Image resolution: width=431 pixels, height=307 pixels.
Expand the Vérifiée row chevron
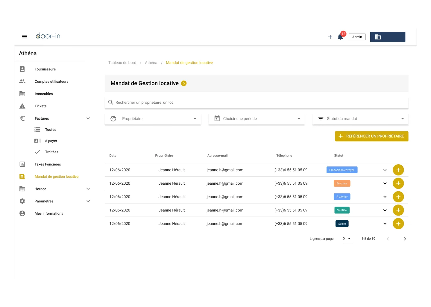(385, 210)
